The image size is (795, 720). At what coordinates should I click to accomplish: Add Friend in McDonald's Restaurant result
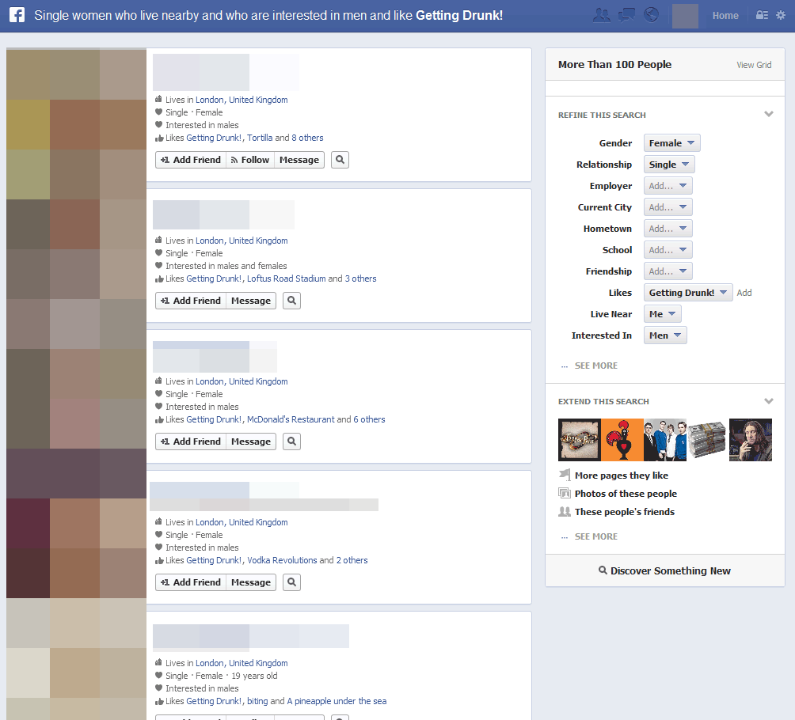191,441
